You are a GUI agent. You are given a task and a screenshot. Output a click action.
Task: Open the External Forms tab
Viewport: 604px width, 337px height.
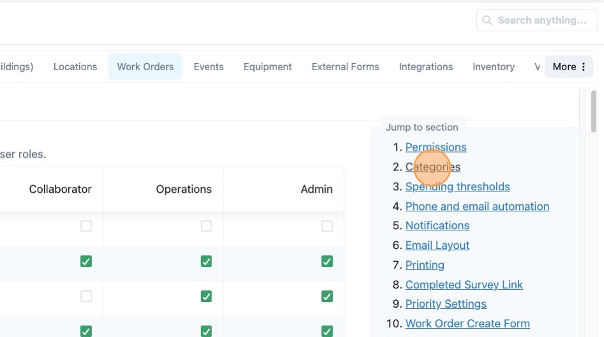pyautogui.click(x=345, y=66)
